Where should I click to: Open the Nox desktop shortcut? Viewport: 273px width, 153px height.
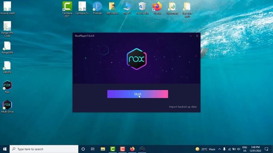[7, 87]
